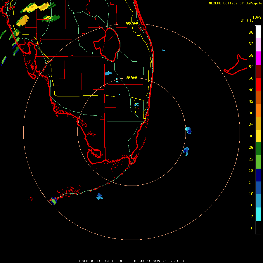The height and width of the screenshot is (263, 263).
Task: Click the 30 legend value
Action: (x=251, y=136)
